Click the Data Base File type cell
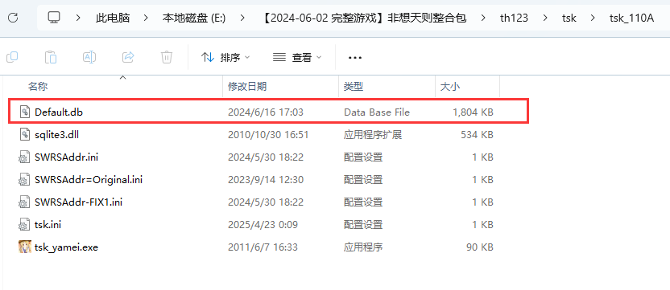 tap(377, 112)
